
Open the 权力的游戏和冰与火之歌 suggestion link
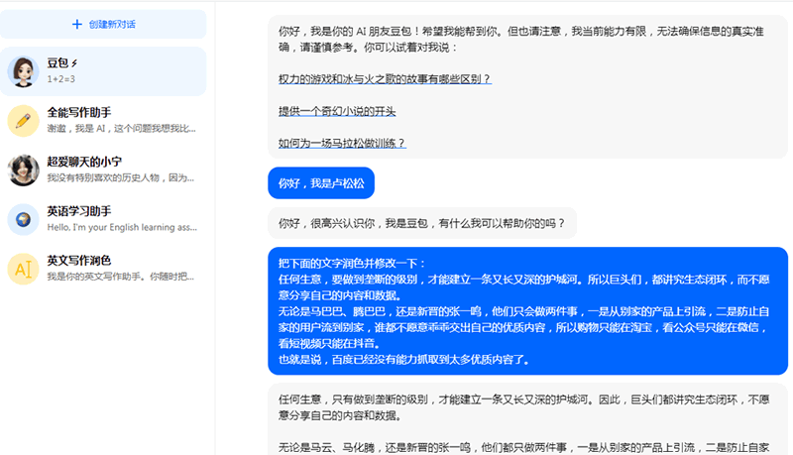point(385,78)
